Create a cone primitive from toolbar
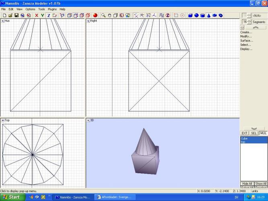268x201 pixels. coord(209,15)
